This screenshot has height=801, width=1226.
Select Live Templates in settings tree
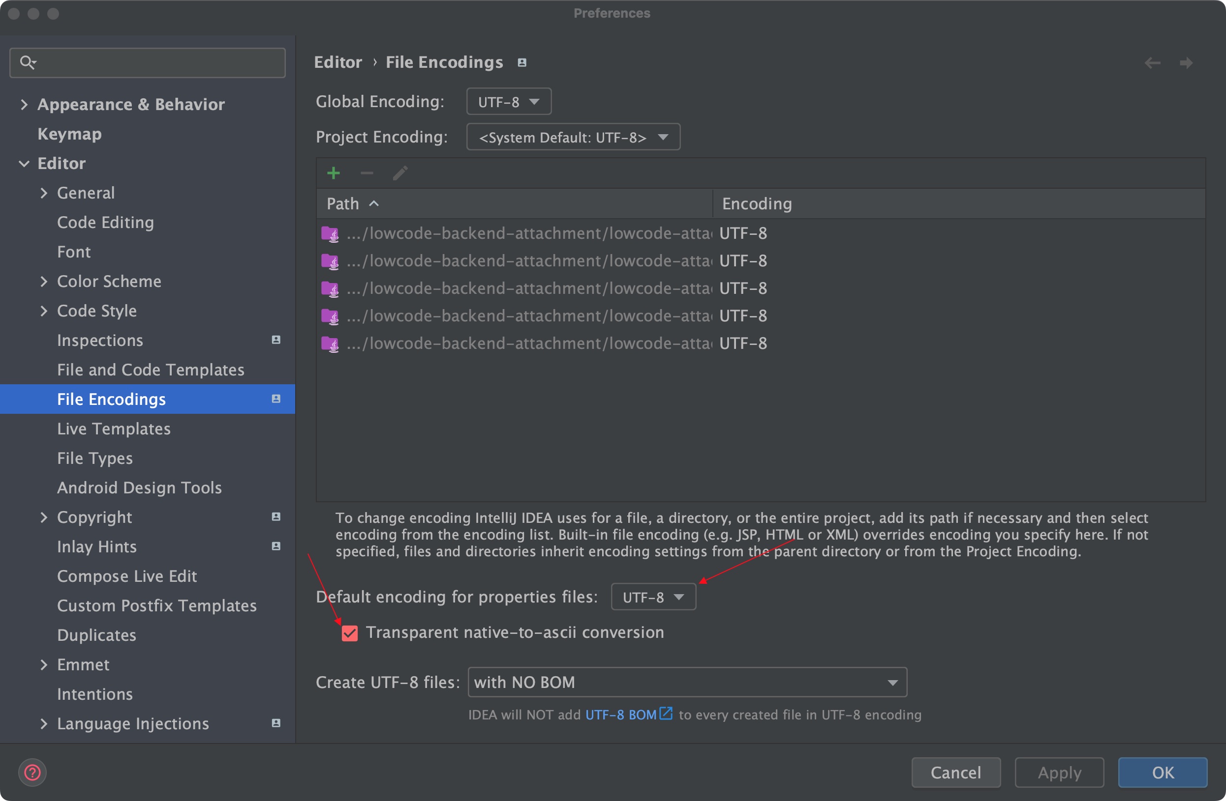click(114, 429)
